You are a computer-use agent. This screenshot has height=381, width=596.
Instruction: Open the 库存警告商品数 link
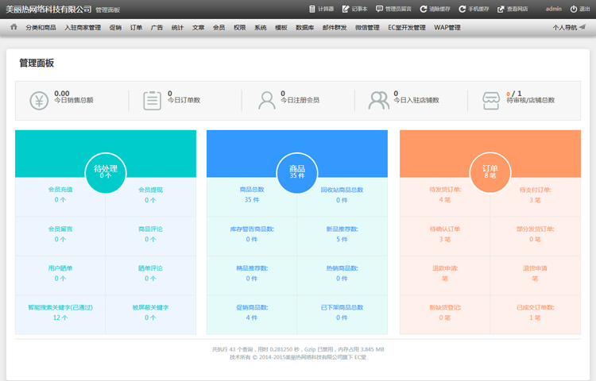coord(252,229)
